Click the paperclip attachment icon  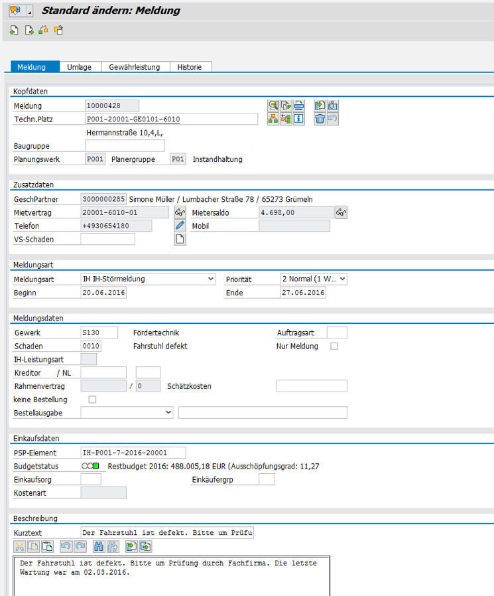[x=333, y=106]
